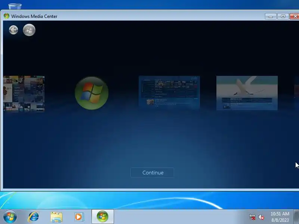
Task: Click the Show desktop strip
Action: [x=296, y=217]
